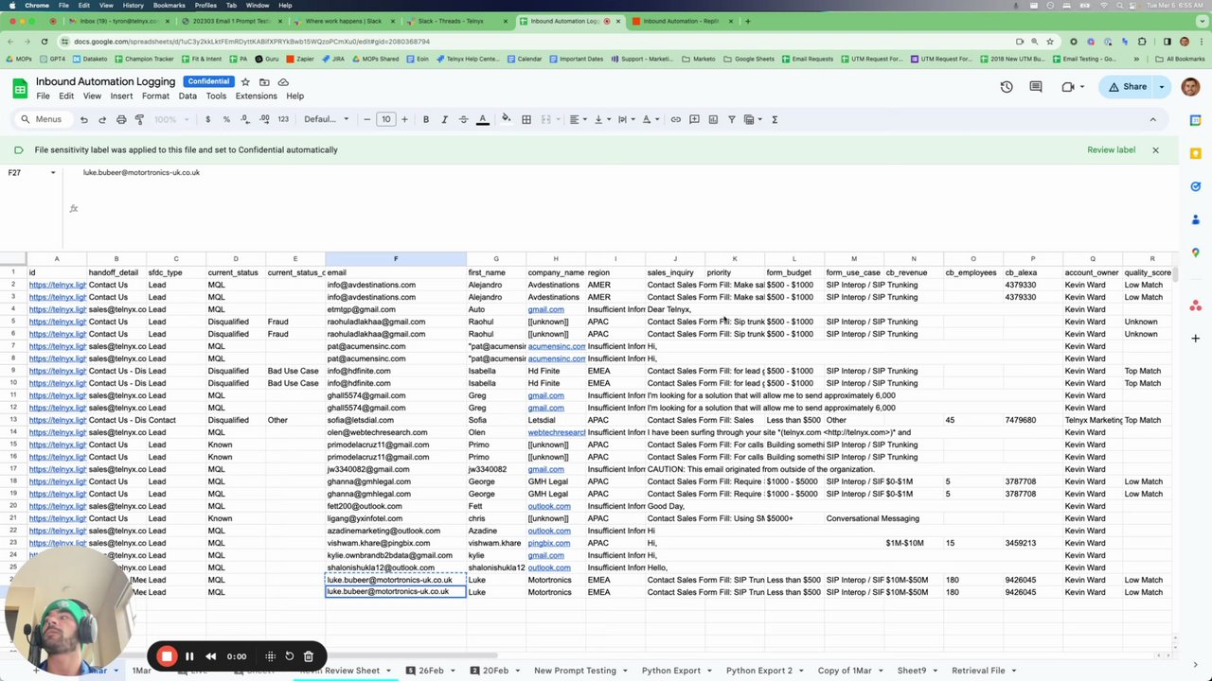Open the more number formats menu
Image resolution: width=1212 pixels, height=681 pixels.
(x=283, y=119)
